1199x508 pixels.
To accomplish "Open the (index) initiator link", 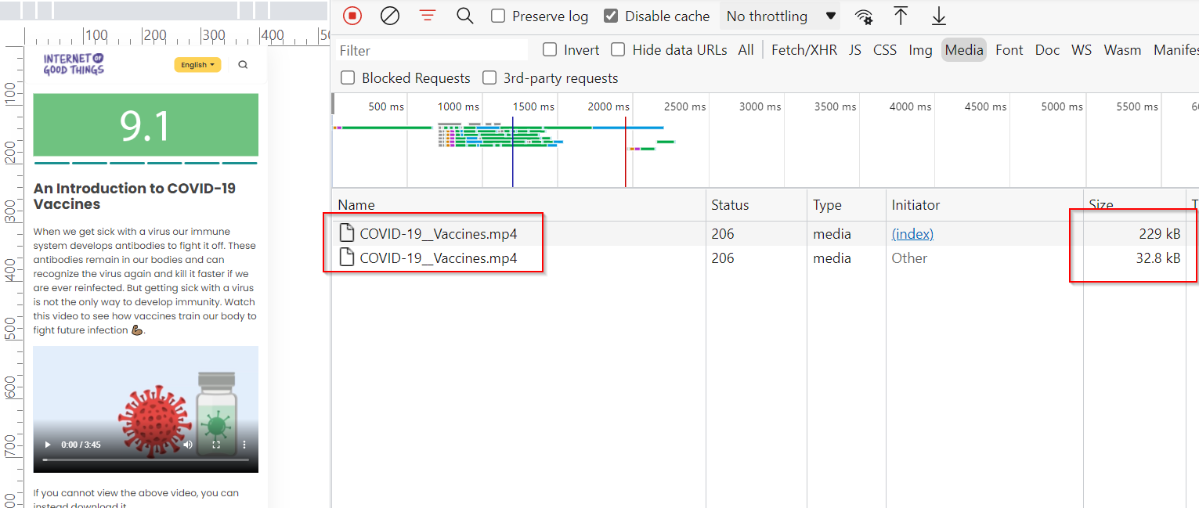I will (912, 233).
